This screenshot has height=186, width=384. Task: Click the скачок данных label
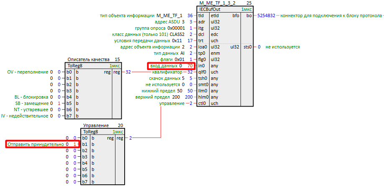166,78
